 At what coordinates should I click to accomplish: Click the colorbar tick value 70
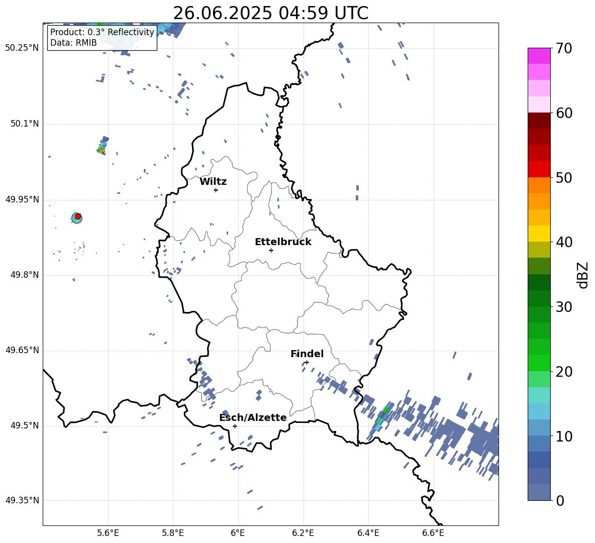564,48
